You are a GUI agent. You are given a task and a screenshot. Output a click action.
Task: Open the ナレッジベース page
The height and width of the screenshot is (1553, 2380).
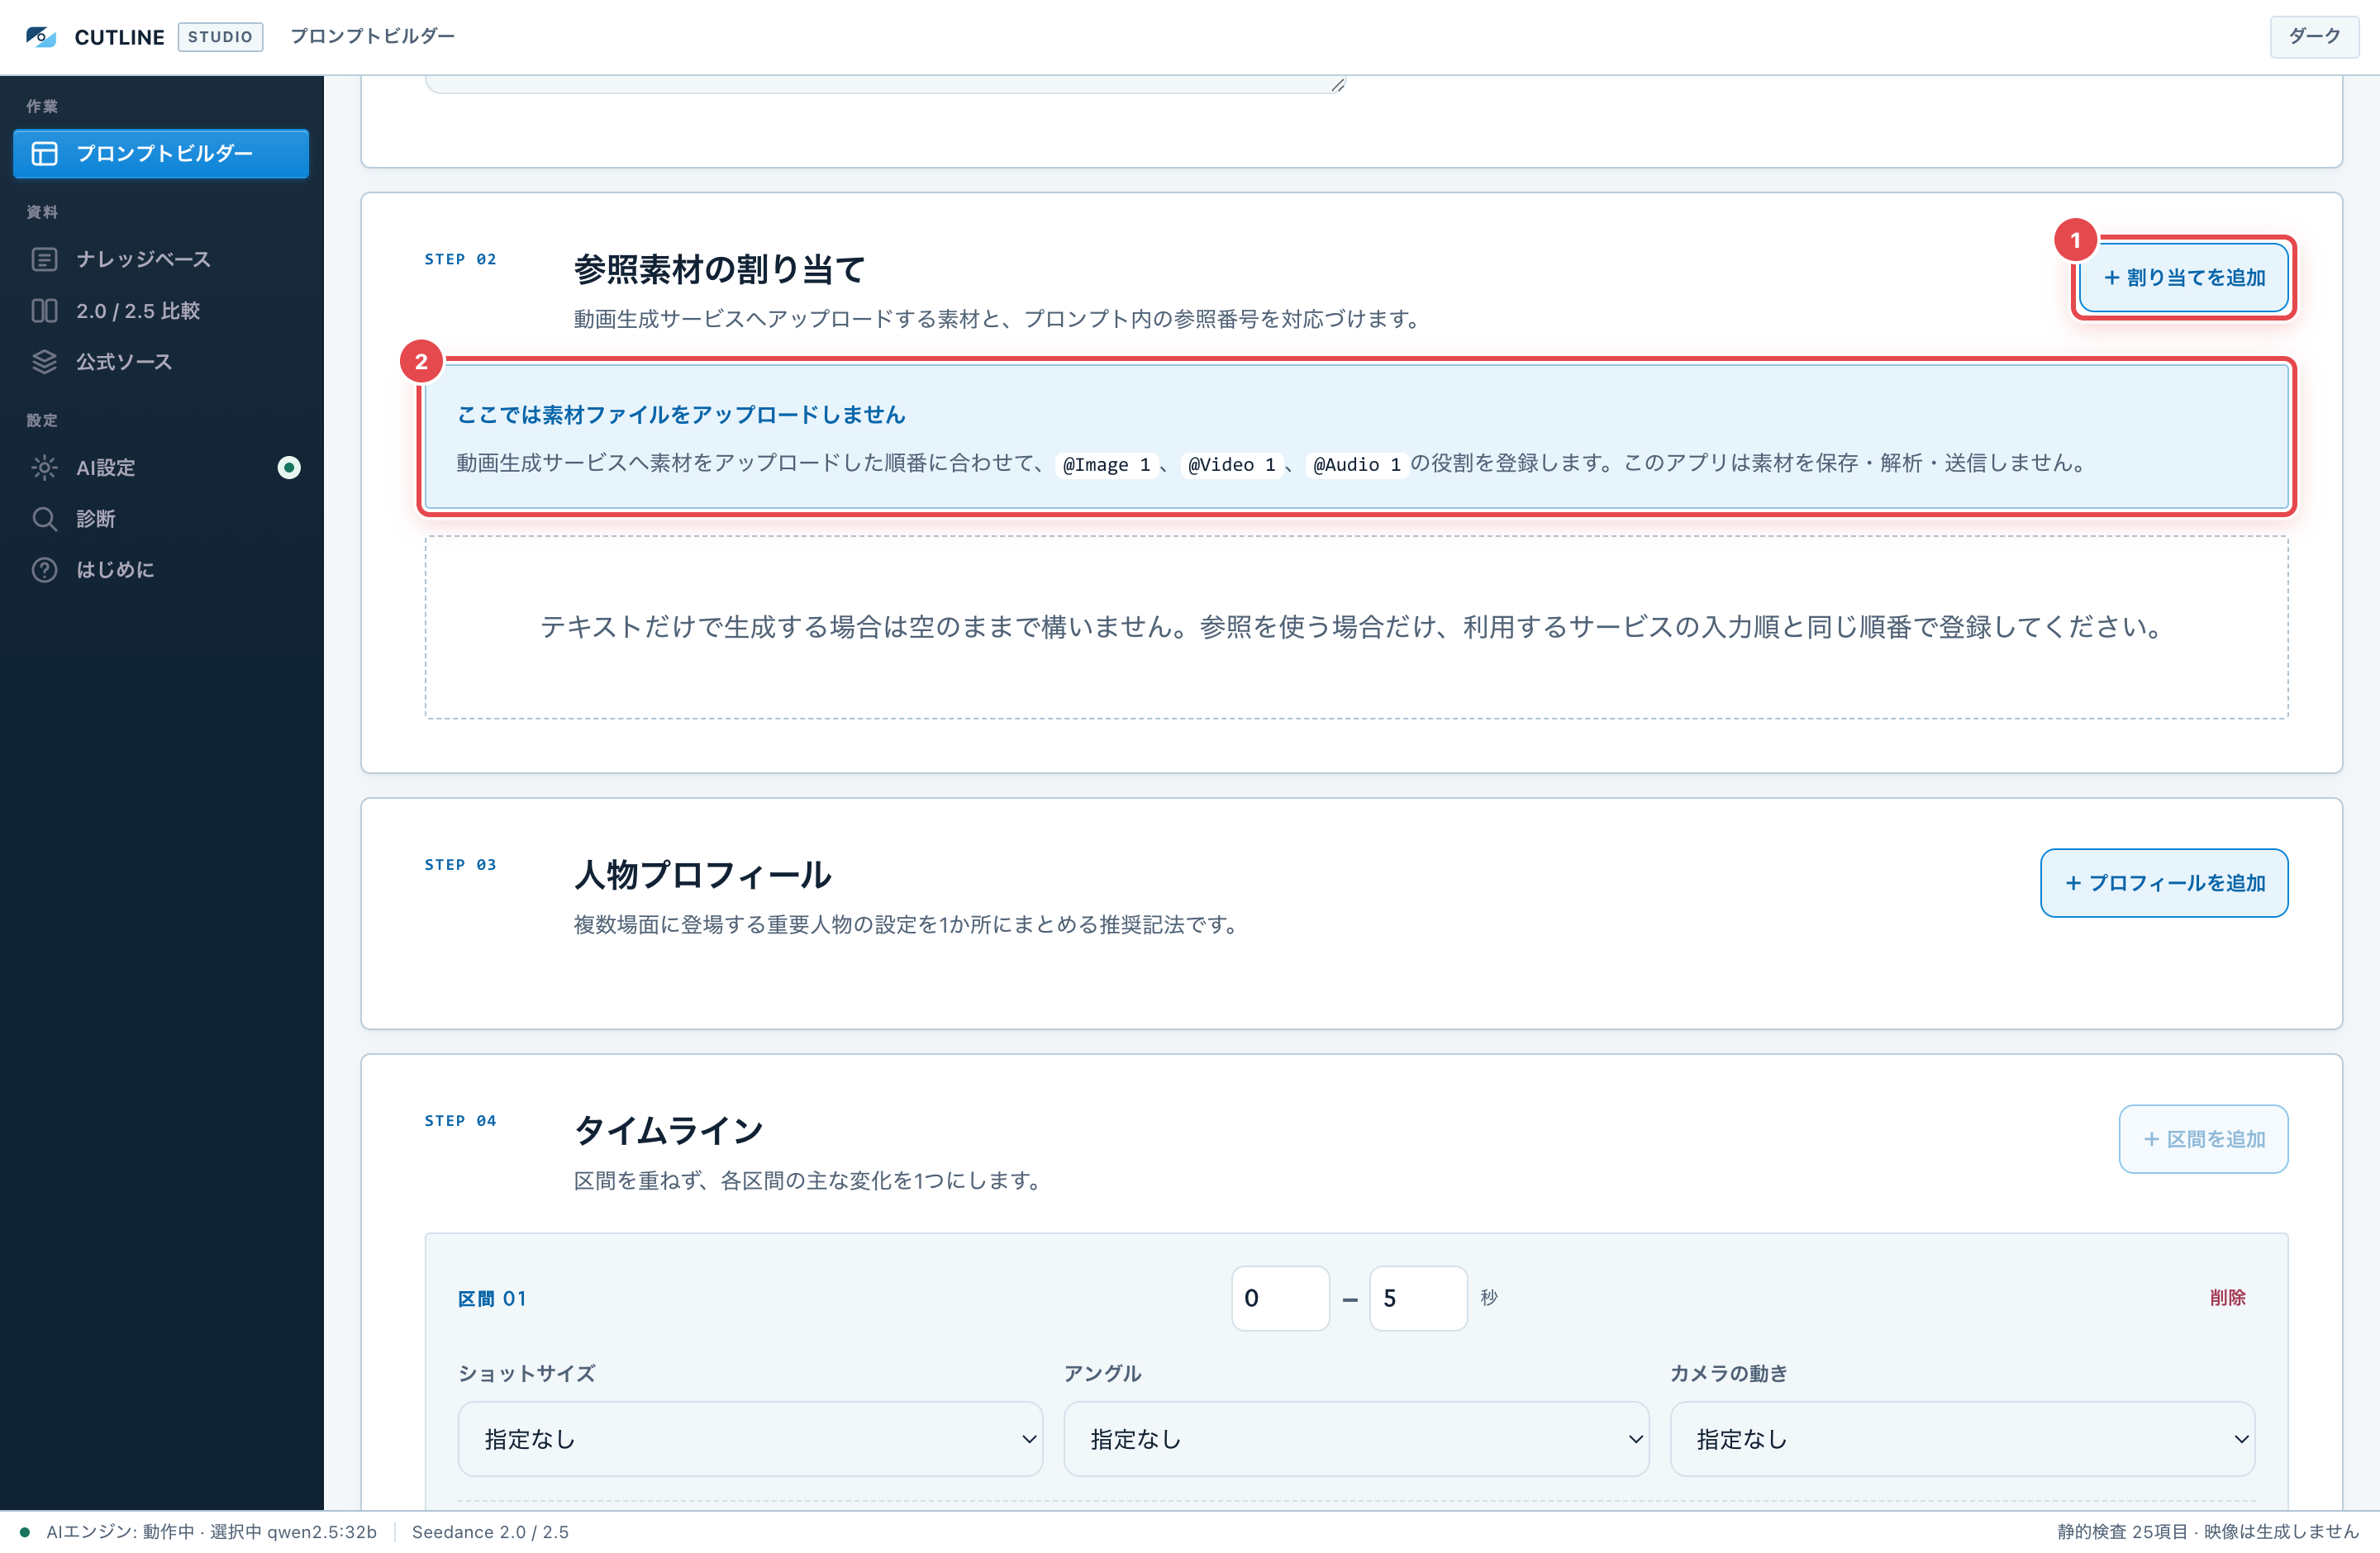161,259
